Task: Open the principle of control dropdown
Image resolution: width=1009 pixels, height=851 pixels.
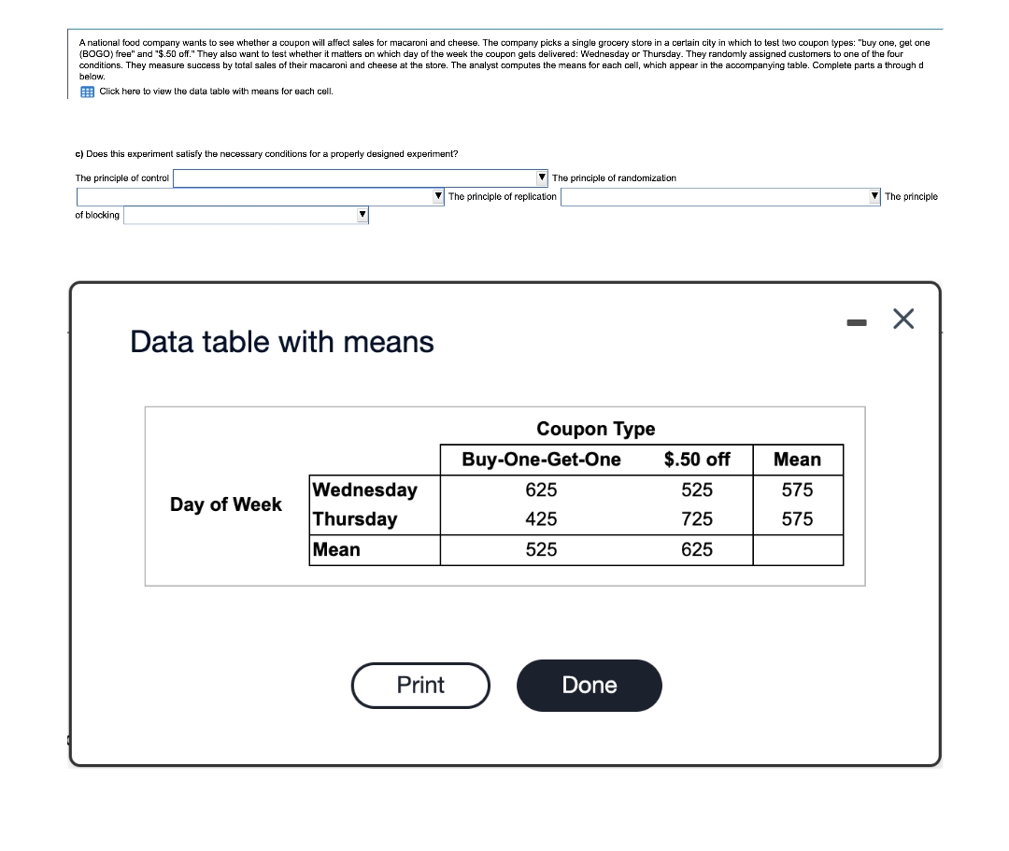Action: 361,178
